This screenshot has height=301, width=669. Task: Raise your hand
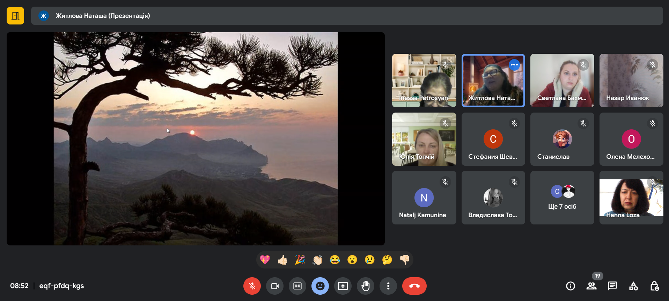point(366,286)
